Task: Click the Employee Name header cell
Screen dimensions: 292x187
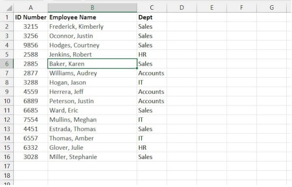Action: coord(92,17)
